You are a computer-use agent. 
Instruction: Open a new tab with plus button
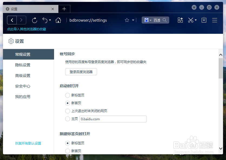pos(64,9)
